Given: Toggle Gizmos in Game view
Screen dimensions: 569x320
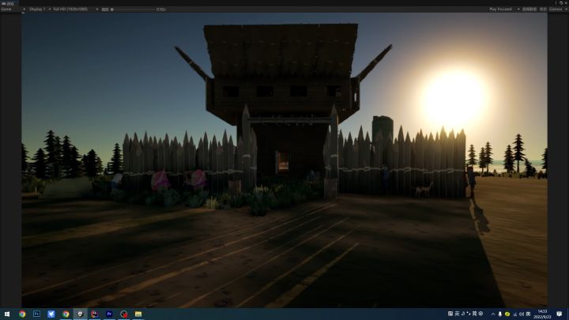Looking at the screenshot, I should pyautogui.click(x=556, y=9).
